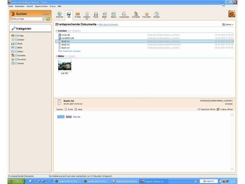
Task: Open the Datum sort dropdown
Action: pyautogui.click(x=228, y=25)
